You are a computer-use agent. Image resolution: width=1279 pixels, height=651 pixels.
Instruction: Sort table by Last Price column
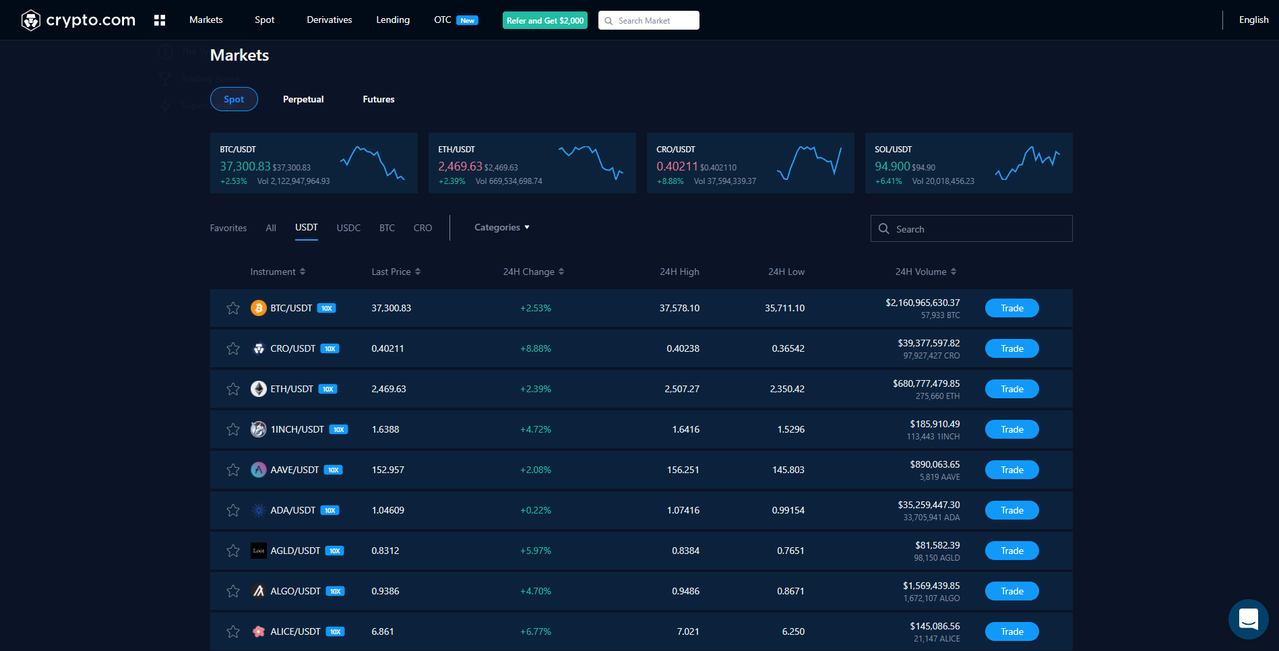396,272
